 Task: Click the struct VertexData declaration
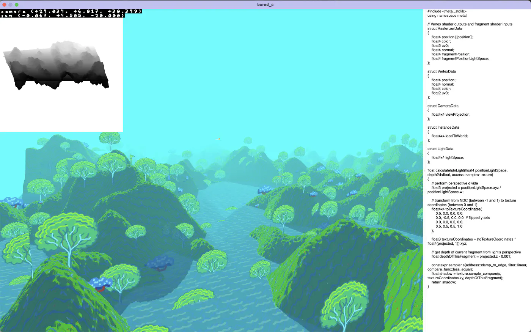point(441,71)
